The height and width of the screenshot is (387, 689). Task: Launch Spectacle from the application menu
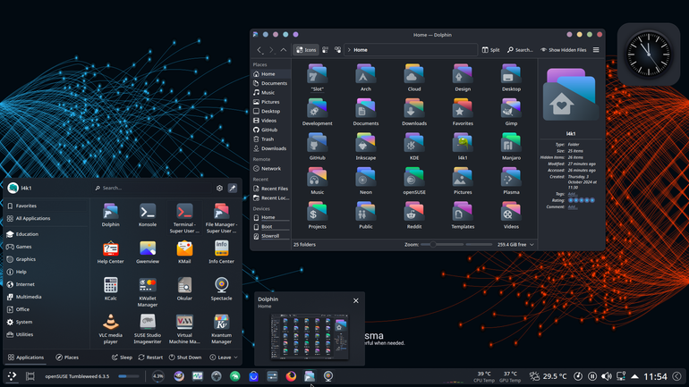[222, 289]
